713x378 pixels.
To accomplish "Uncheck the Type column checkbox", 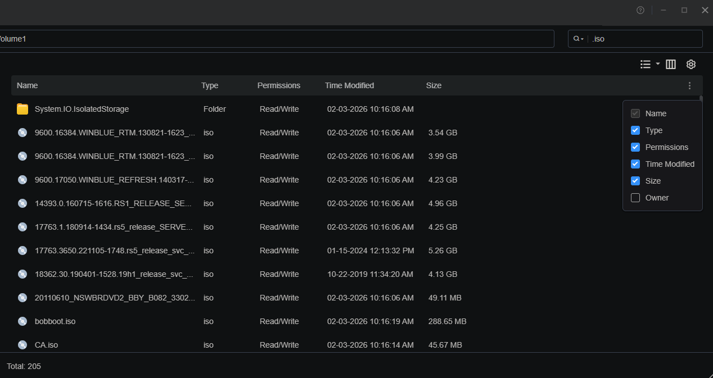I will [635, 130].
